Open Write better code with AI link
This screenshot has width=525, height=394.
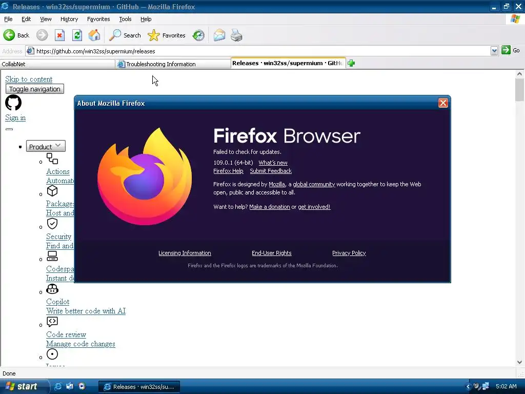coord(86,311)
